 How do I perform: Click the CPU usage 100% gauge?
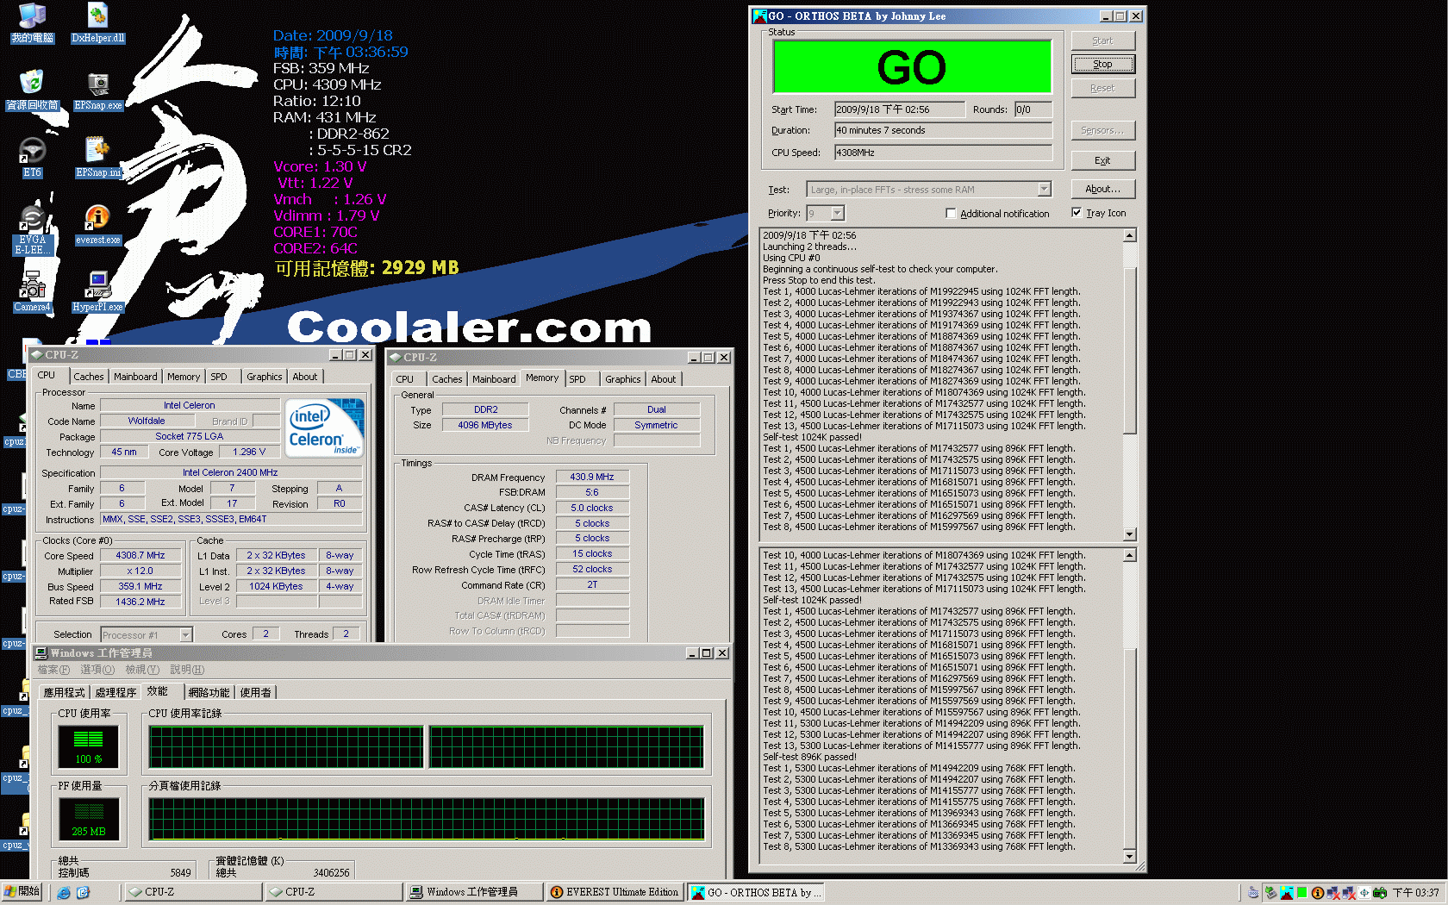88,747
